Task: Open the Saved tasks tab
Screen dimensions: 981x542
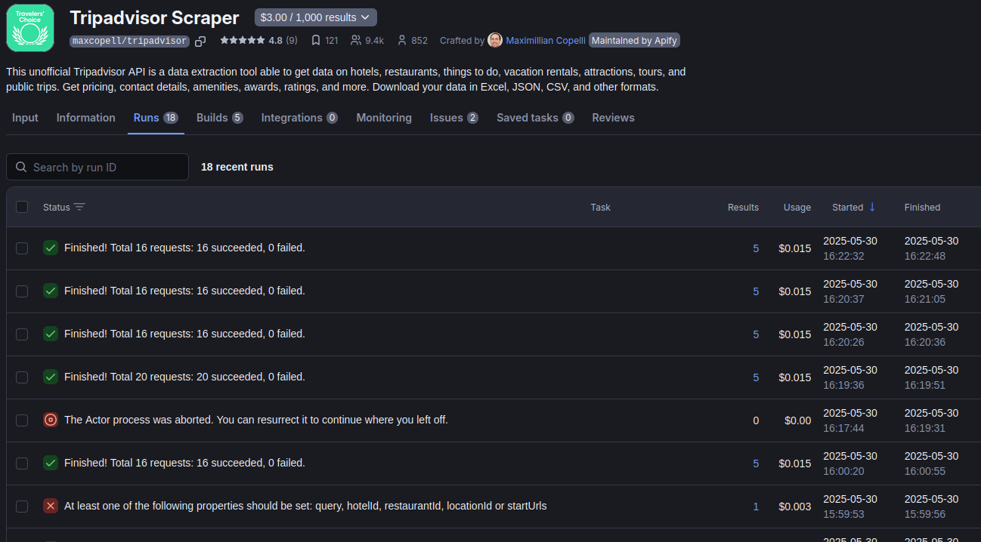Action: click(x=535, y=118)
